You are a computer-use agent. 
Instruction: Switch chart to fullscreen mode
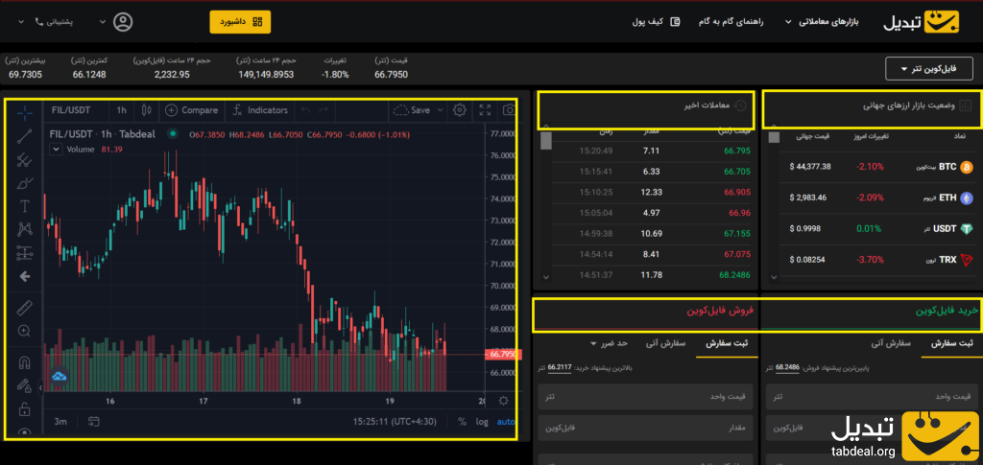485,110
